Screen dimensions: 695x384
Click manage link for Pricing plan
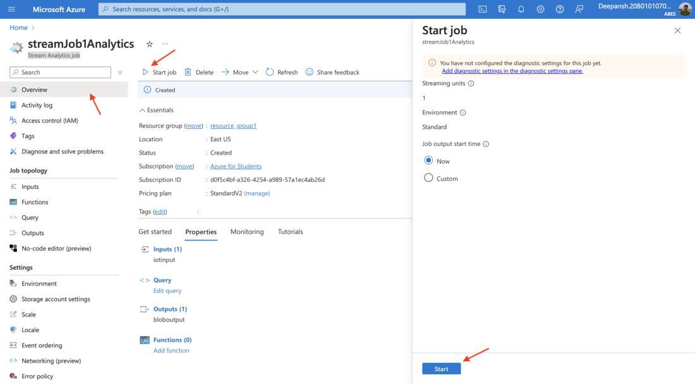pos(257,193)
